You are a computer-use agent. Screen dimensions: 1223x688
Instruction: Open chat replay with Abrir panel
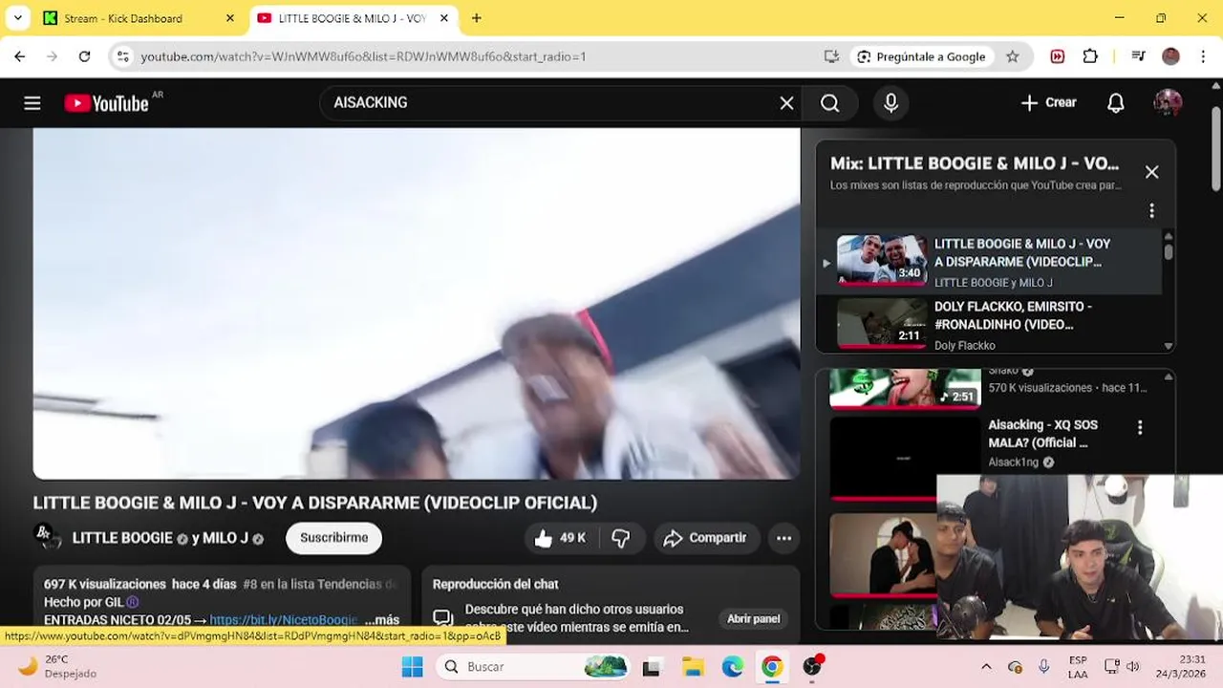[753, 619]
